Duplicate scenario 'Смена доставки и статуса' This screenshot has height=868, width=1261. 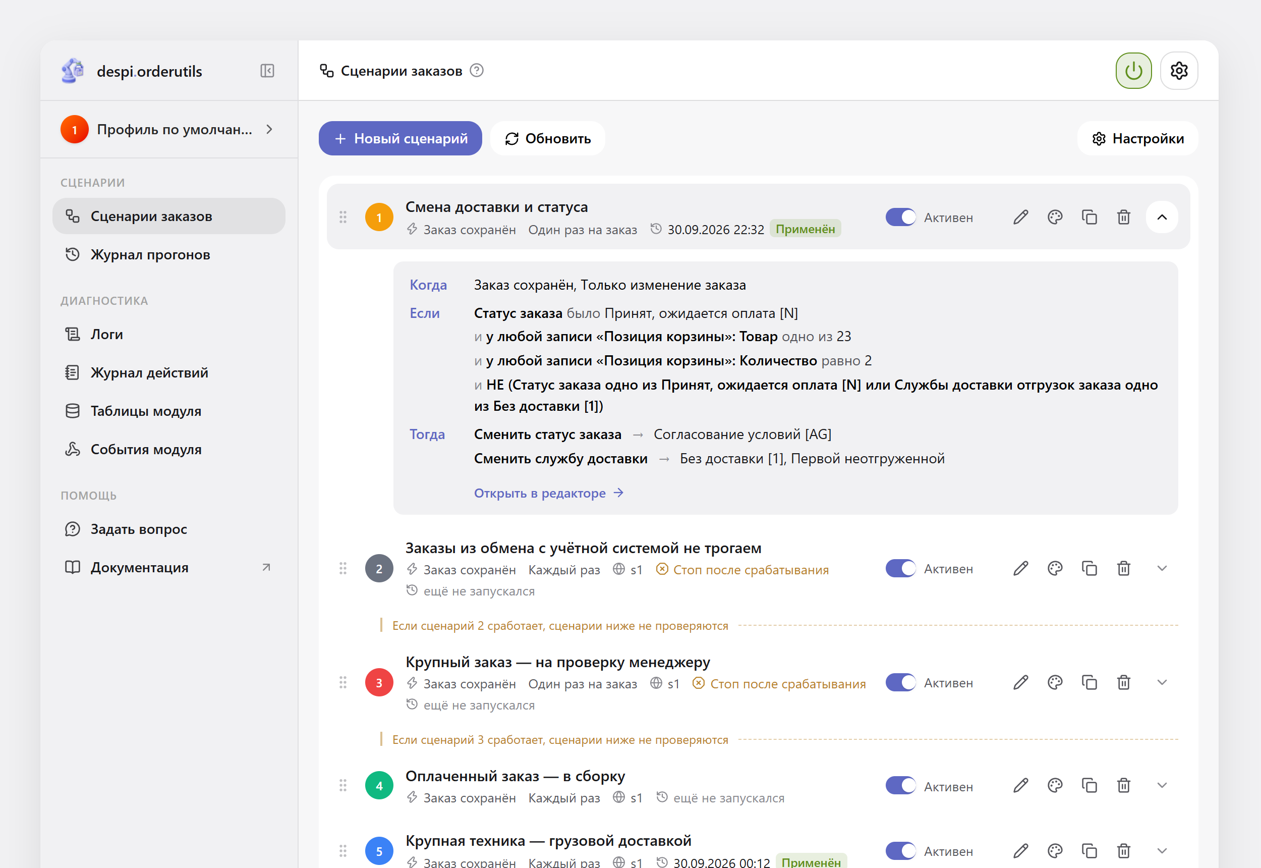(1089, 218)
